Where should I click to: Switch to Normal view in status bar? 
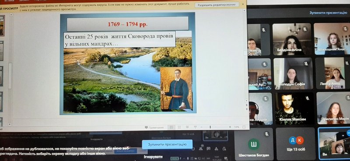click(x=171, y=127)
